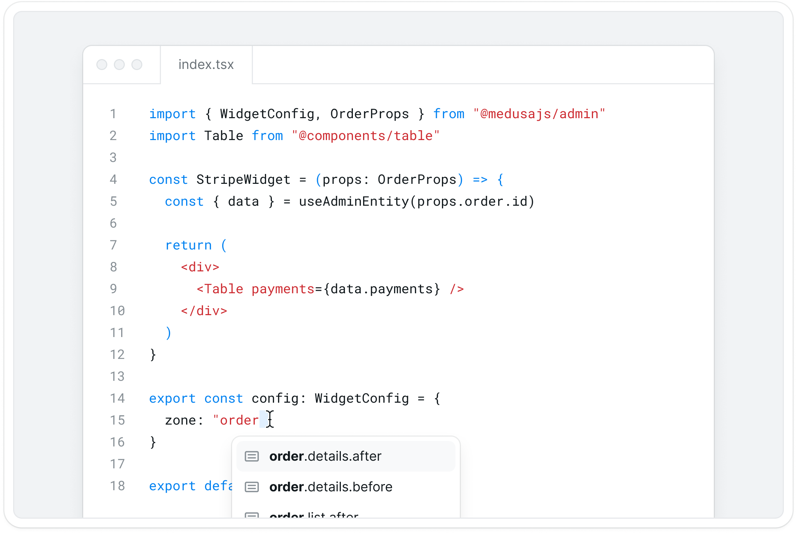797x534 pixels.
Task: Click {data.payments} expression
Action: coord(382,289)
